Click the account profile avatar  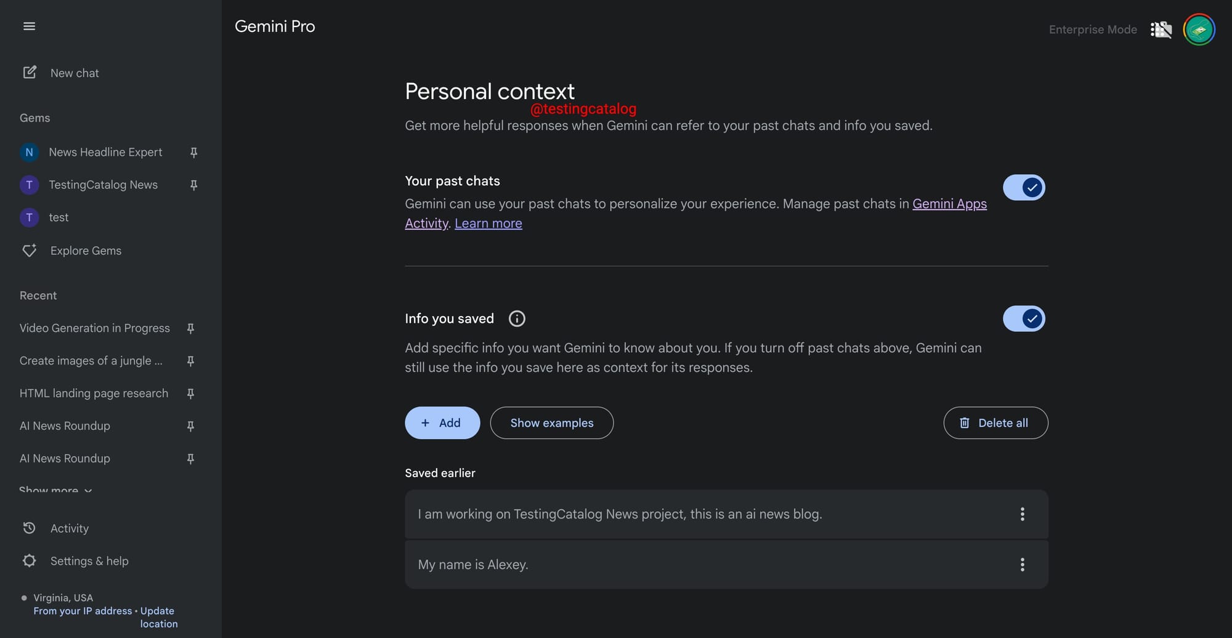coord(1198,30)
